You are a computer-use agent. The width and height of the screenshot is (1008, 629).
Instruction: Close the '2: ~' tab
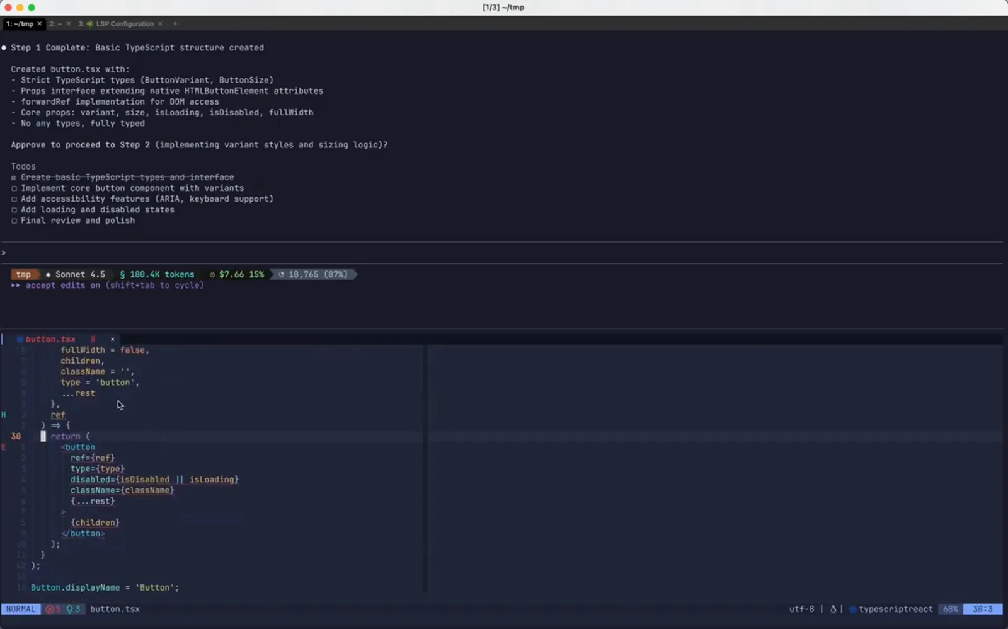coord(68,24)
